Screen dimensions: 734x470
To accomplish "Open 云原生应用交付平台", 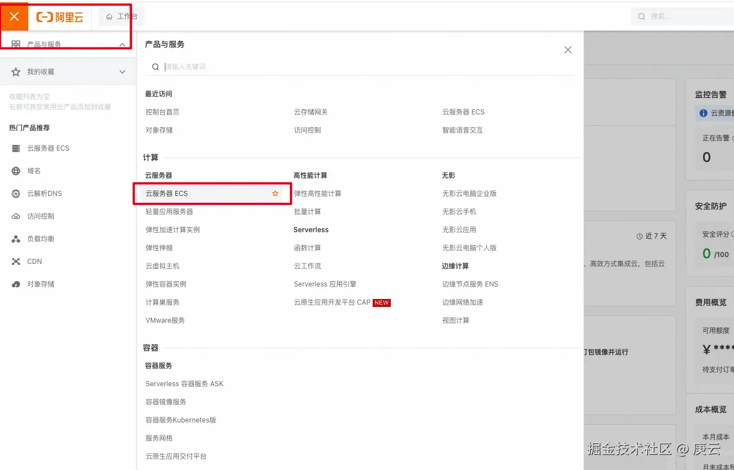I will point(176,456).
